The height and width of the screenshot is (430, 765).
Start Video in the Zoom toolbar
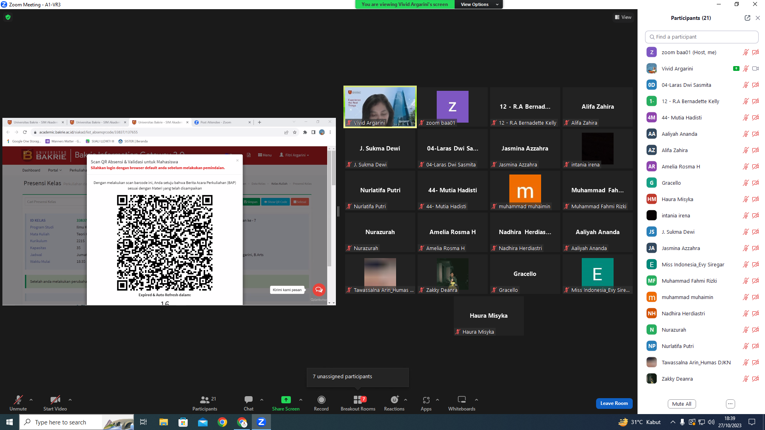coord(55,403)
